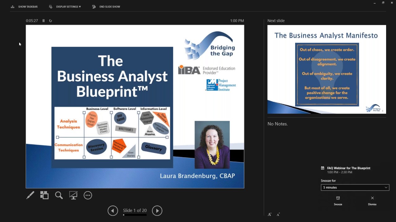This screenshot has width=396, height=222.
Task: Open Snooze for 5 minutes dropdown
Action: pos(355,187)
